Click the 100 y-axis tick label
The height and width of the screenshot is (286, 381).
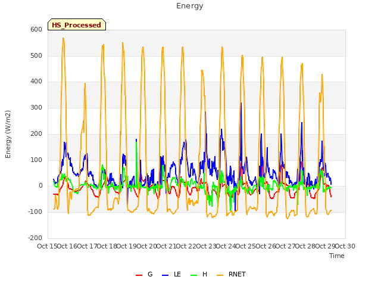pos(36,160)
